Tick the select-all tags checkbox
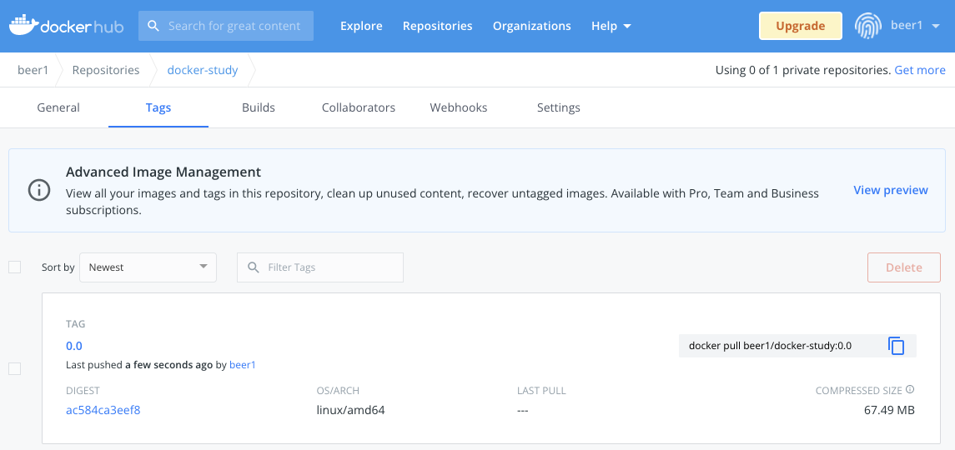 tap(15, 267)
